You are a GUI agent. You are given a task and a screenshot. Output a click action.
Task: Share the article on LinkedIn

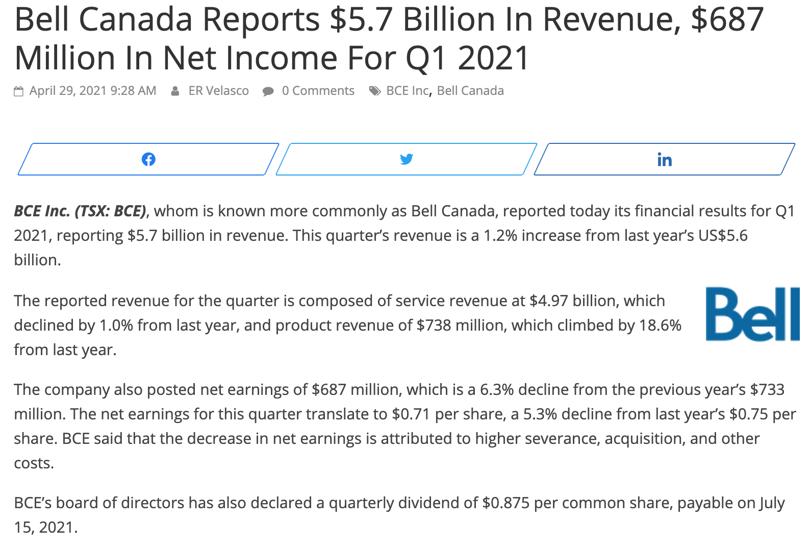point(665,159)
